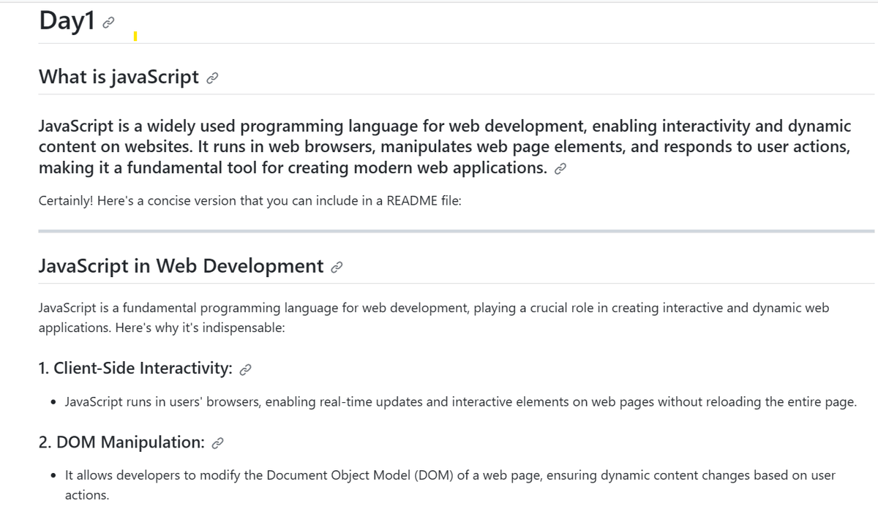Click the 'What is javaScript' heading

coord(119,77)
